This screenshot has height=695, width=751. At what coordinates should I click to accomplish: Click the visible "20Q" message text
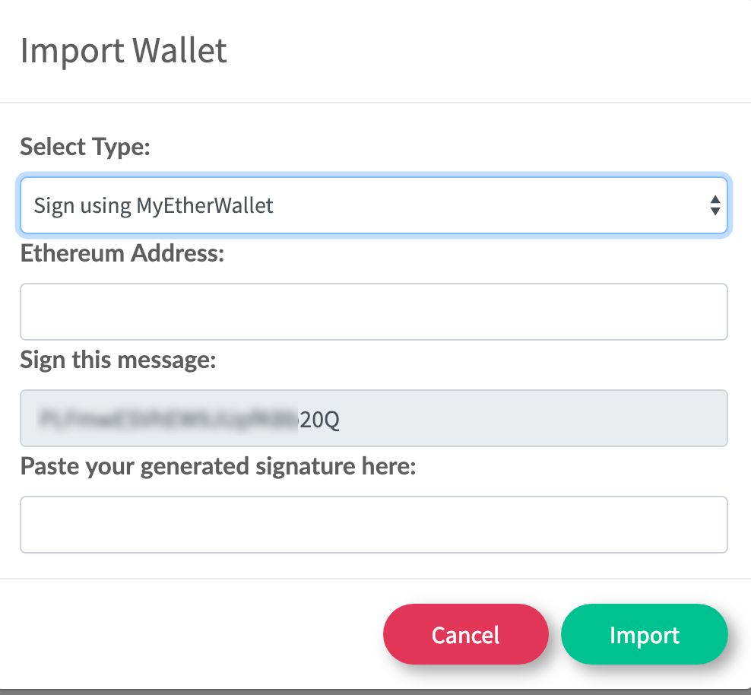pos(319,419)
